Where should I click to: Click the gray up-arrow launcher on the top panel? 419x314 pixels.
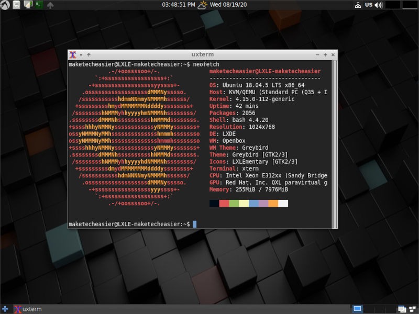tap(50, 5)
